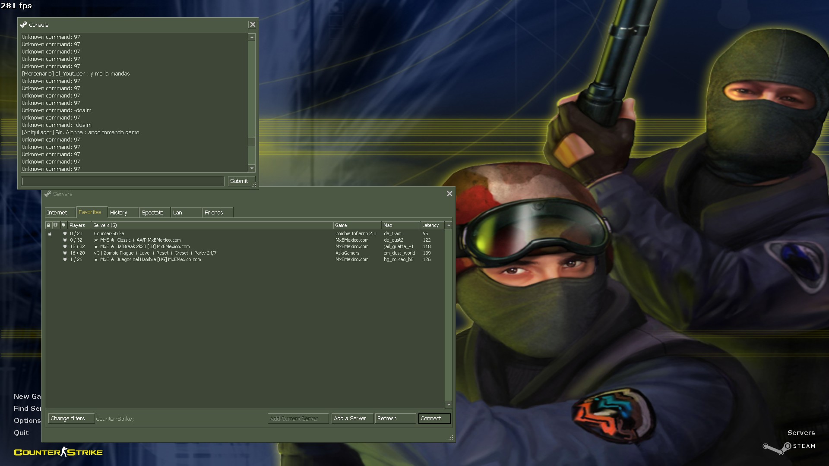Sort server list by Latency column

[433, 225]
